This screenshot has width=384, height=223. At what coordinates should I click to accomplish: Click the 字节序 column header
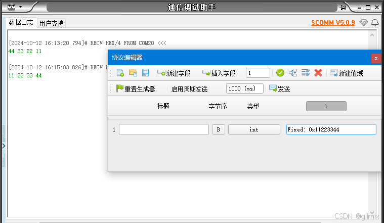coord(218,106)
